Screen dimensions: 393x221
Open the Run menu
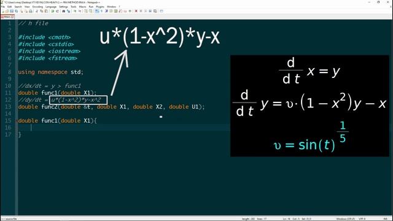[91, 7]
